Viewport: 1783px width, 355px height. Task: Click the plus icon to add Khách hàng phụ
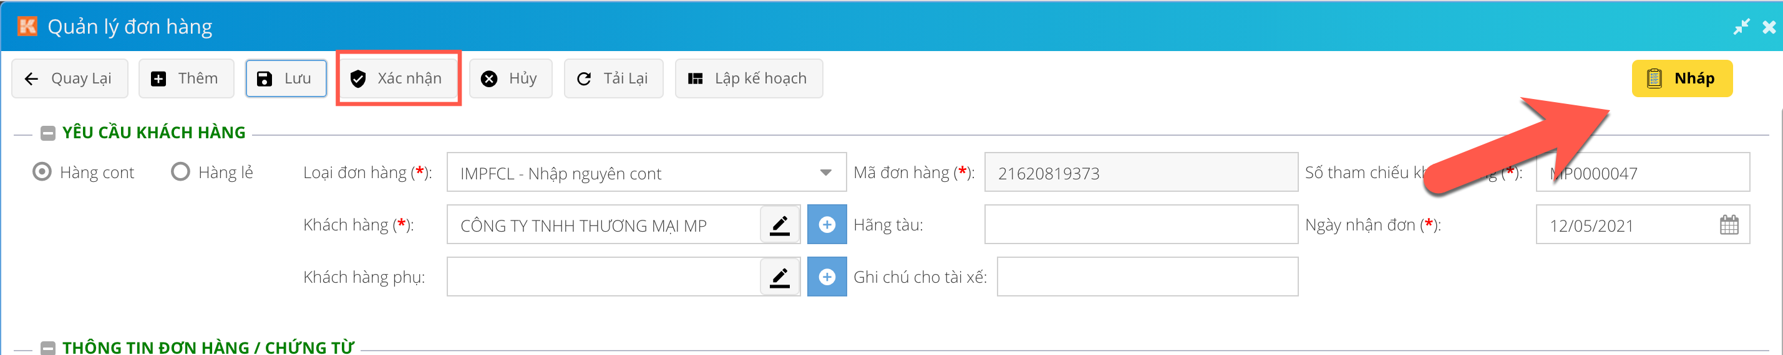[827, 278]
